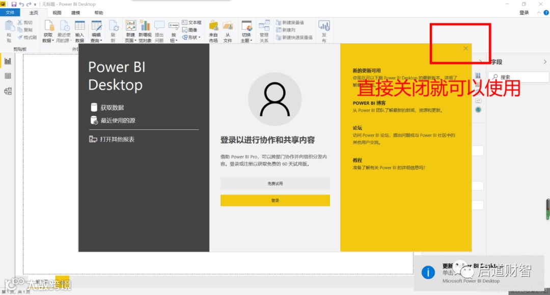The width and height of the screenshot is (550, 295).
Task: Click 获取数据 on the start screen
Action: (107, 108)
